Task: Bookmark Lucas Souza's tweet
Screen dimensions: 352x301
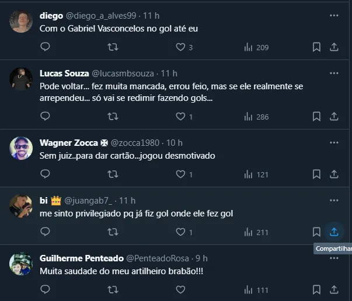Action: (x=316, y=117)
